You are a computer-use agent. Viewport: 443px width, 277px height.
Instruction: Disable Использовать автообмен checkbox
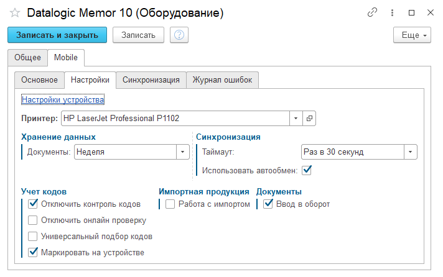pos(307,170)
